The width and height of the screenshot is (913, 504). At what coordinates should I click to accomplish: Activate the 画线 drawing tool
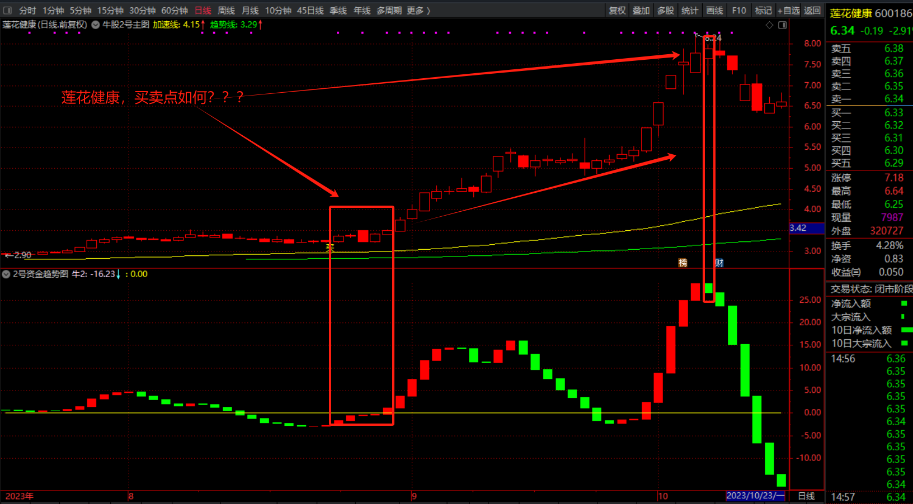714,10
